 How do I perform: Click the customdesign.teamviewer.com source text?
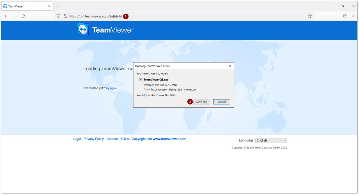point(175,90)
